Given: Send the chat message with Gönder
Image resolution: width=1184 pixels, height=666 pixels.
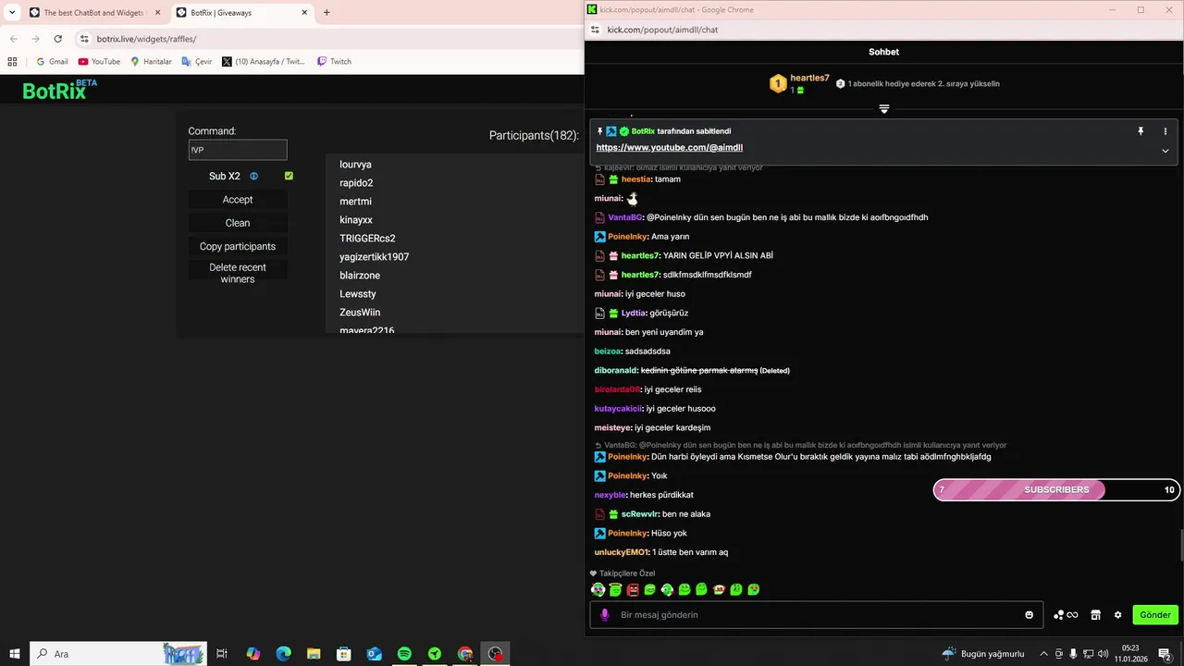Looking at the screenshot, I should 1155,615.
